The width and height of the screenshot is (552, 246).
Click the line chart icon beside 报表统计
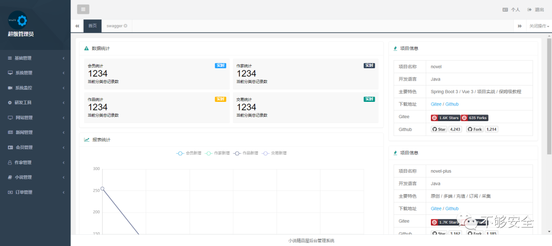coord(86,140)
